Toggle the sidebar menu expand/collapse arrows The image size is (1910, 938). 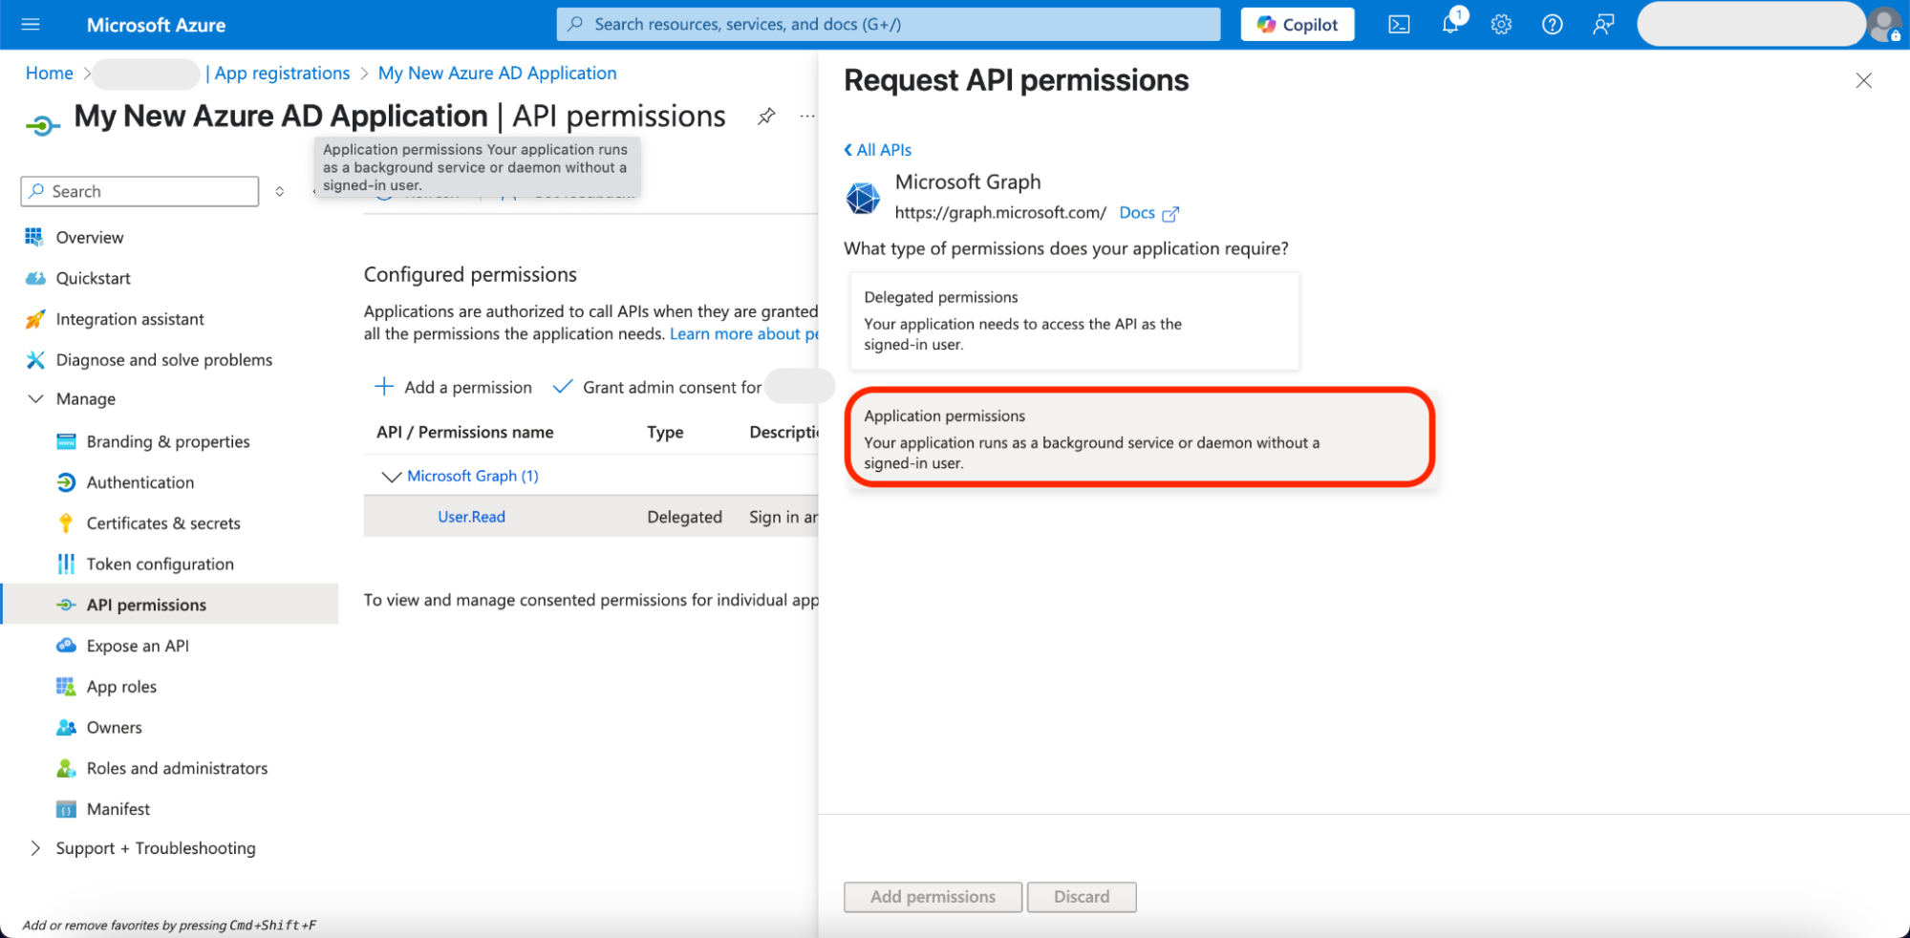pyautogui.click(x=279, y=191)
